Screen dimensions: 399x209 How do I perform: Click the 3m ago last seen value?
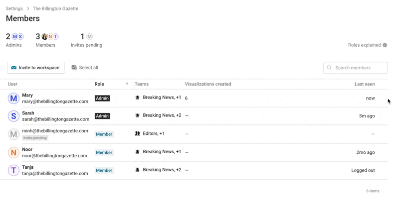point(367,116)
